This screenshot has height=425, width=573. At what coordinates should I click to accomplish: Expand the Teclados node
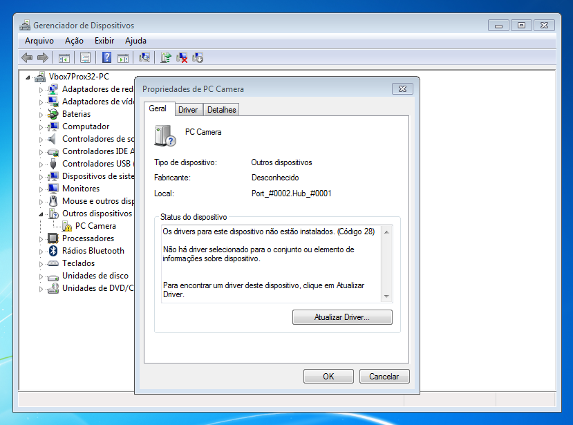(x=41, y=263)
